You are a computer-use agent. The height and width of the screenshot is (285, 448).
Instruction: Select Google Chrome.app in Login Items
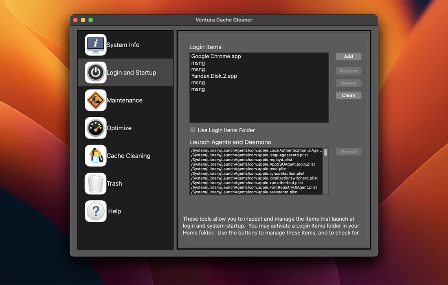(x=216, y=57)
